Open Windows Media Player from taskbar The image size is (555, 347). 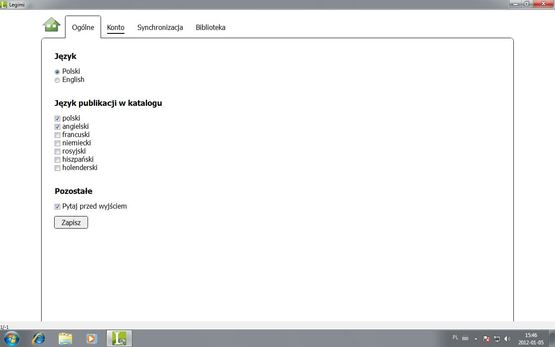click(91, 338)
